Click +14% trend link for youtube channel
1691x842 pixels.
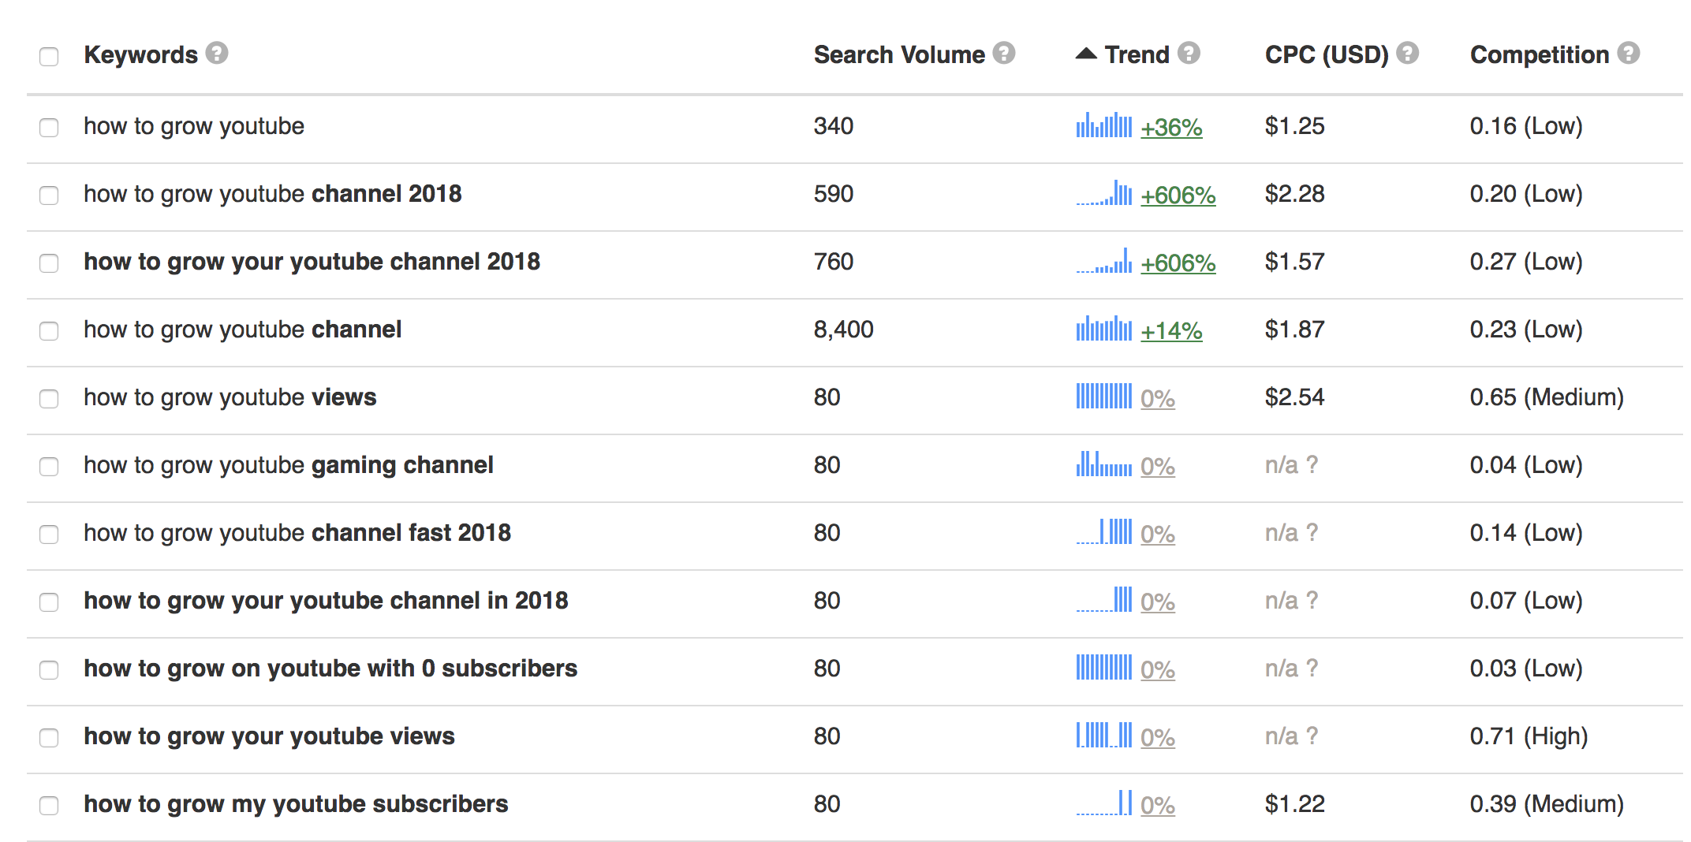point(1171,331)
